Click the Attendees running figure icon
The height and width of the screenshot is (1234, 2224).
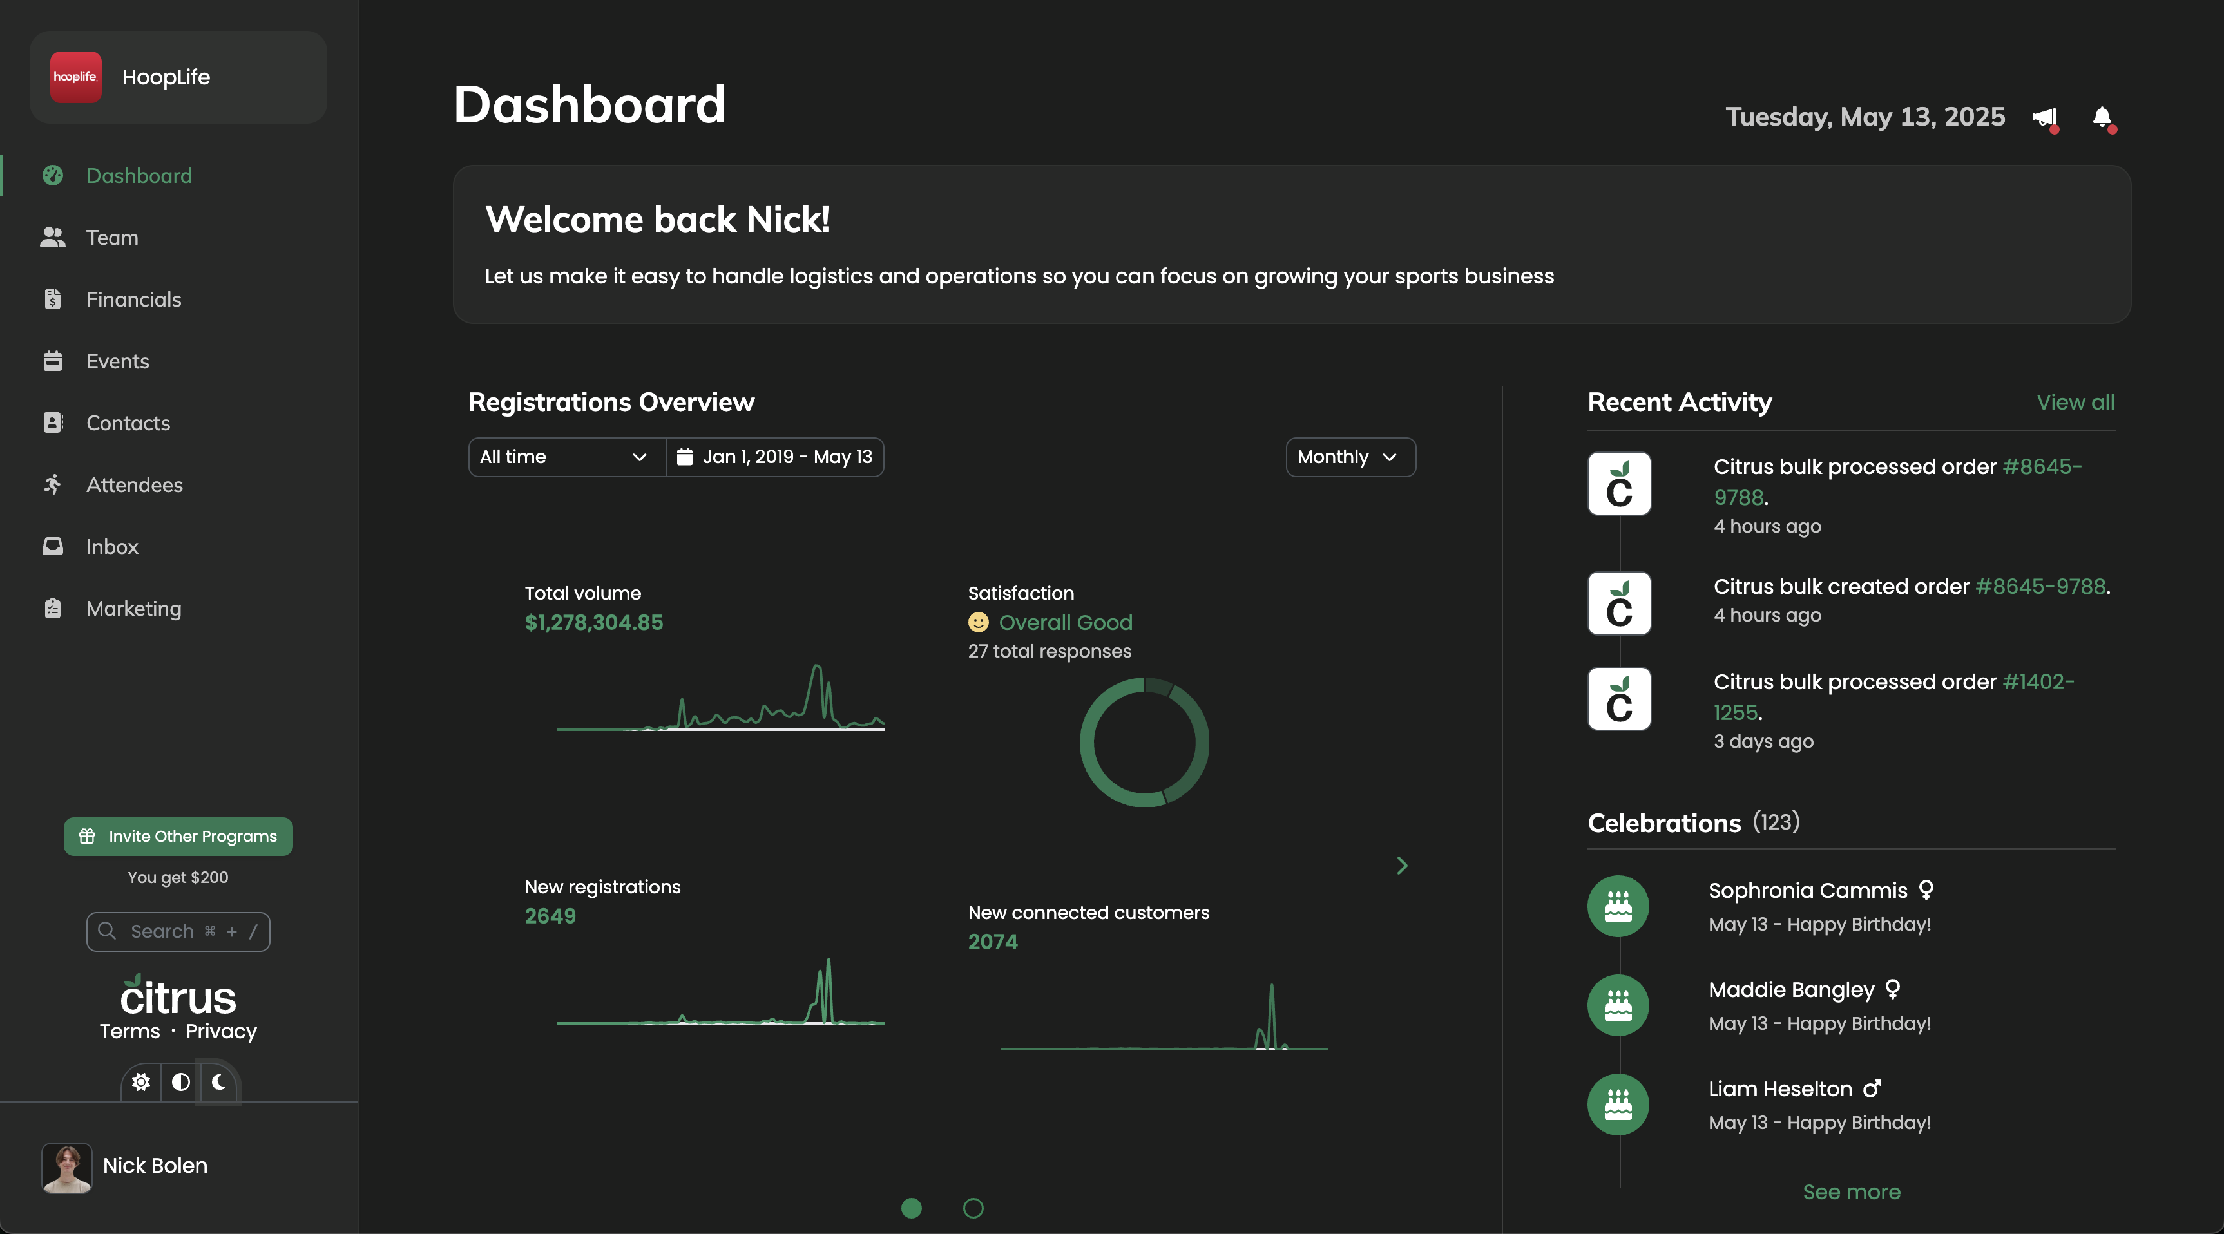53,485
